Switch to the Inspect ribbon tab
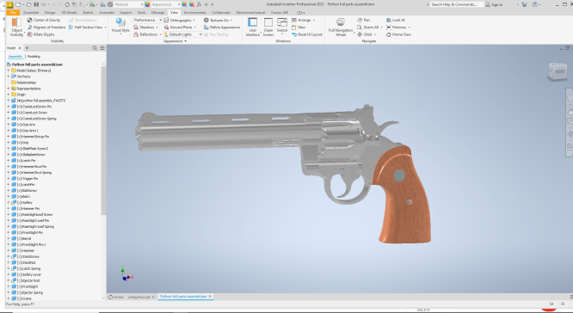Image resolution: width=573 pixels, height=313 pixels. coord(126,12)
